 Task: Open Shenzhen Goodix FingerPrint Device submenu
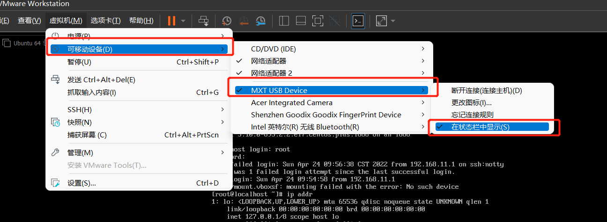pyautogui.click(x=331, y=115)
